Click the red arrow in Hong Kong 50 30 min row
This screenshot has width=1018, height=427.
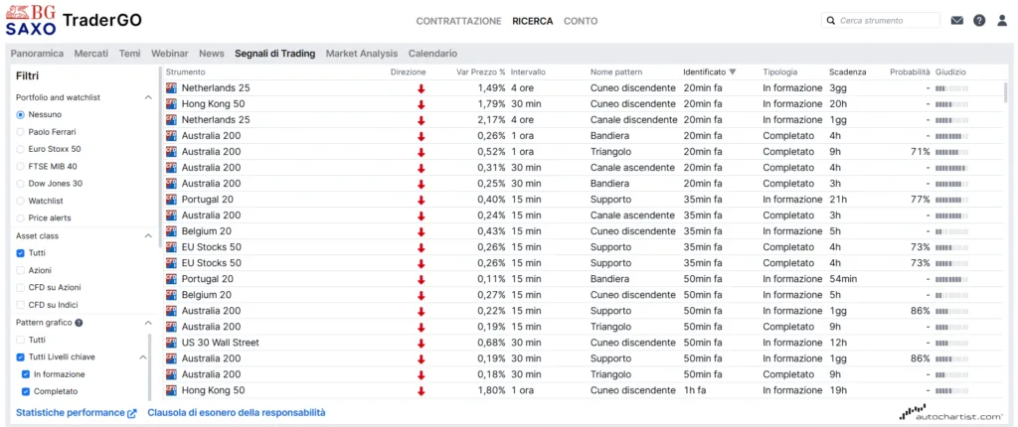click(x=421, y=104)
